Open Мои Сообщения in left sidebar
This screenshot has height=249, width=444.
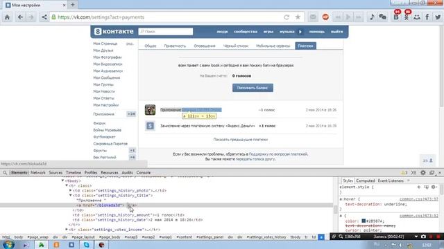pyautogui.click(x=106, y=77)
